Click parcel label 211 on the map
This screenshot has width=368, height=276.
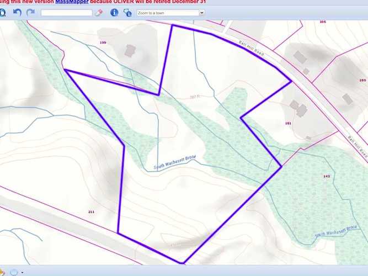click(91, 212)
